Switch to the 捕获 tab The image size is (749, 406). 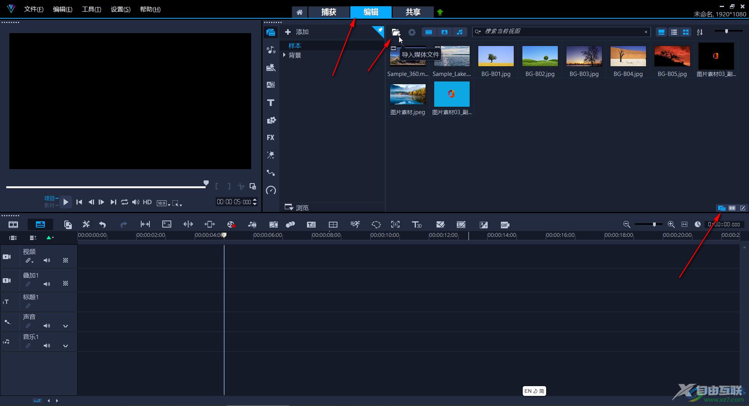[329, 12]
